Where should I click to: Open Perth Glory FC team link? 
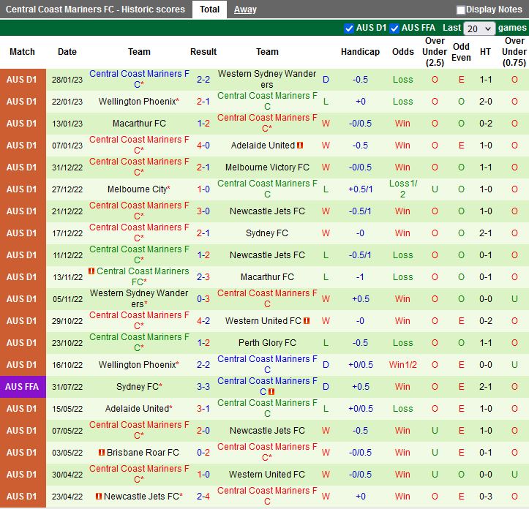[267, 343]
